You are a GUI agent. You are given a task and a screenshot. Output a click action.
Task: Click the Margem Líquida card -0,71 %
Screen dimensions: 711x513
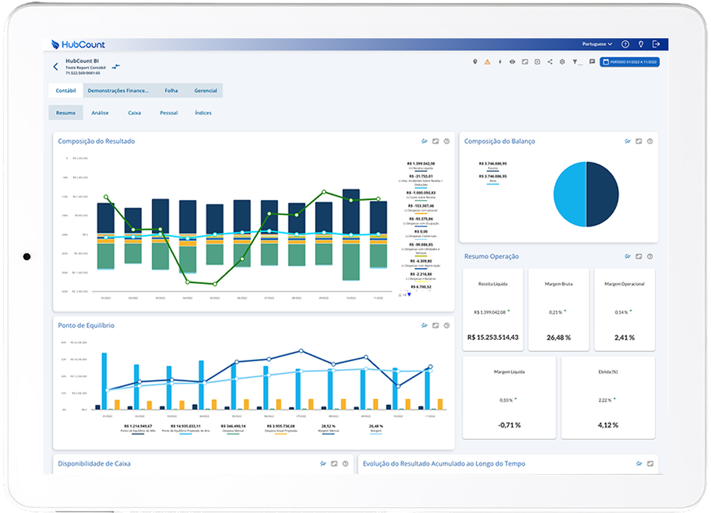click(509, 398)
